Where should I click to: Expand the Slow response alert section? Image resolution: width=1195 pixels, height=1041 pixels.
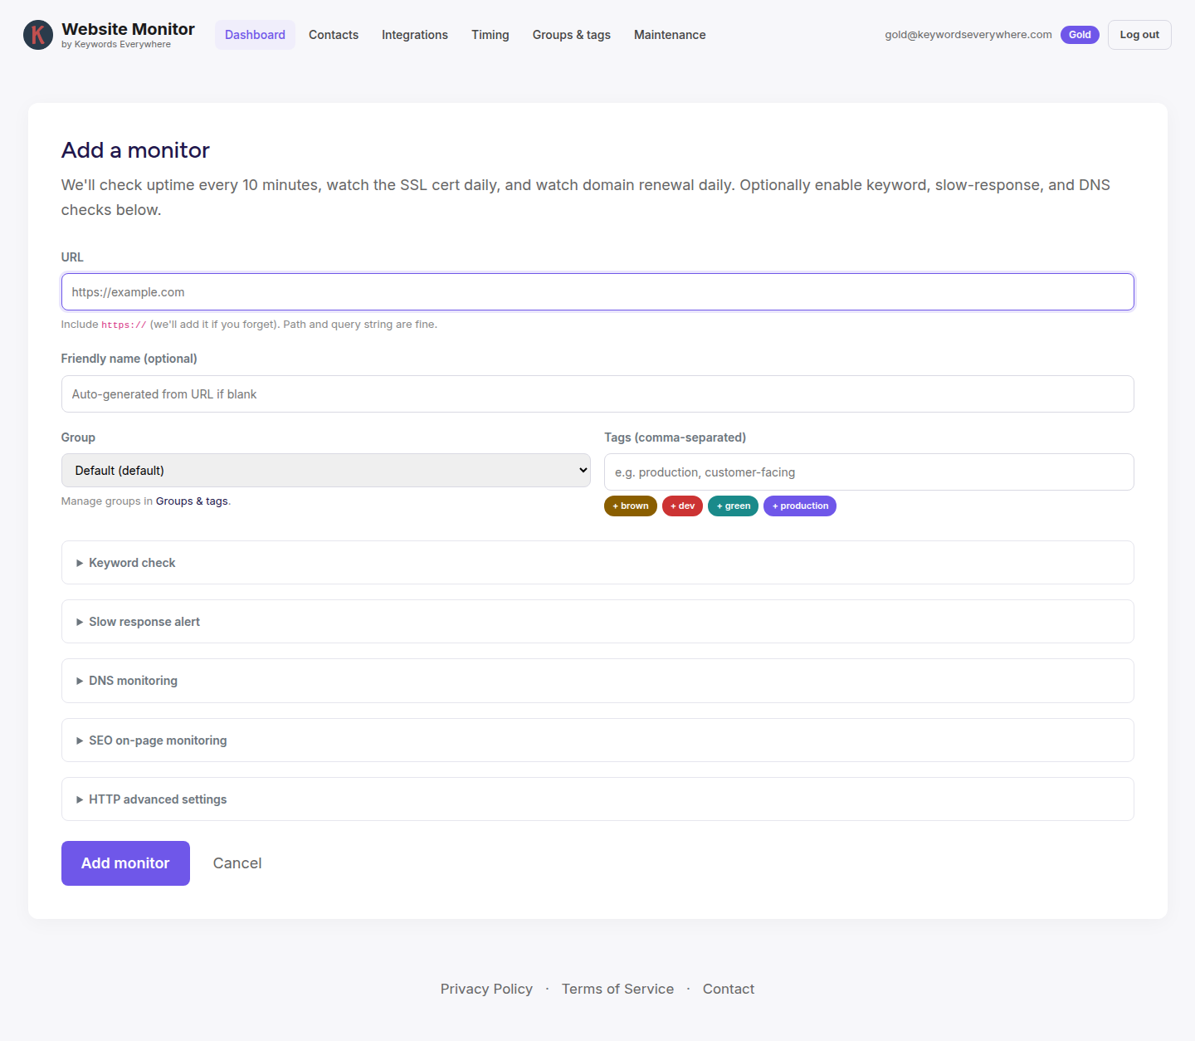tap(597, 622)
